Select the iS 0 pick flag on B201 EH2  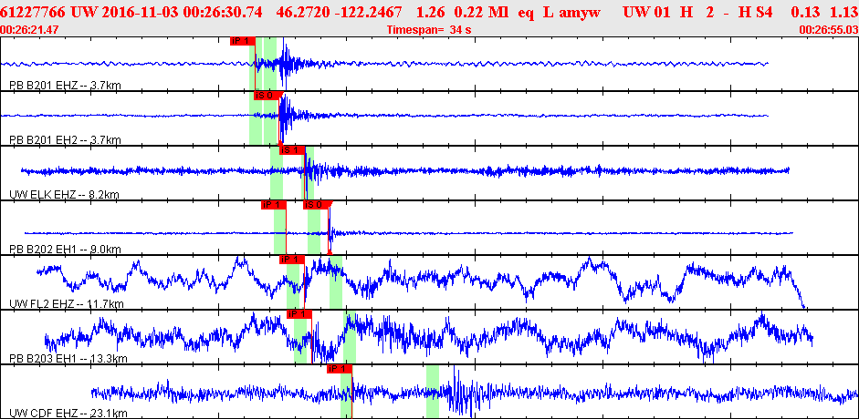(x=265, y=96)
